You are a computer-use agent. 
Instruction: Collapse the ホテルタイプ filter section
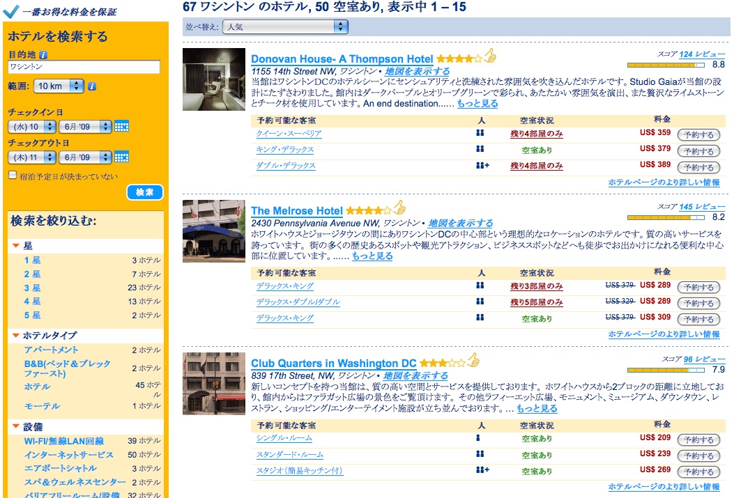point(16,336)
